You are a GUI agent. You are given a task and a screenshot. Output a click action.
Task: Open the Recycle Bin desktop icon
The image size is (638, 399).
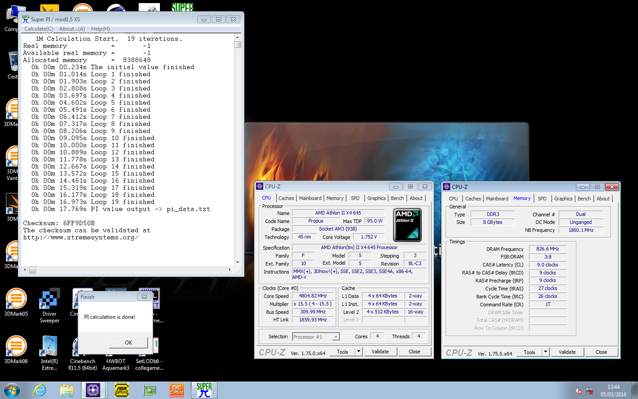(x=12, y=65)
